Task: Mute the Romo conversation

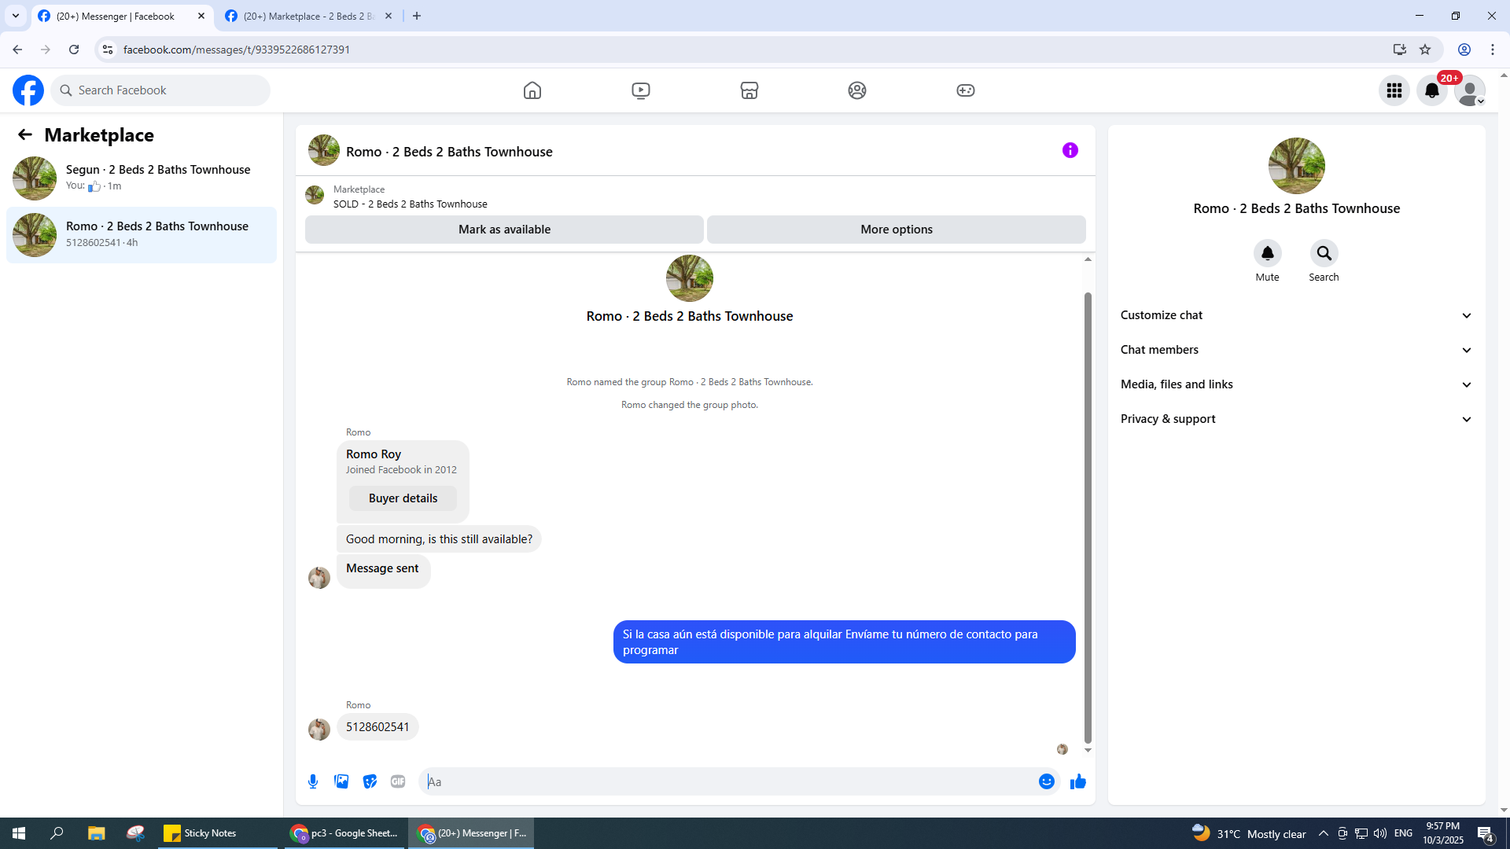Action: pos(1267,253)
